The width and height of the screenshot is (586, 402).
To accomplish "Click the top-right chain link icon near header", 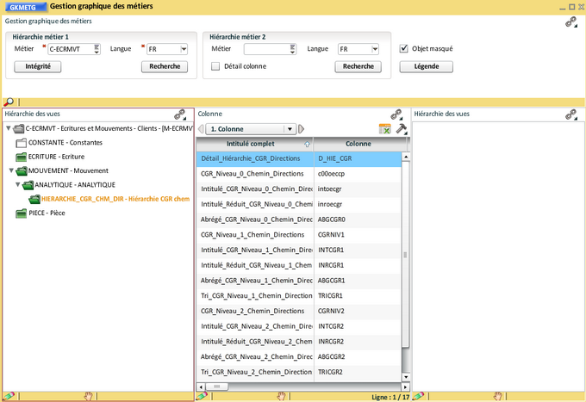I will point(570,22).
